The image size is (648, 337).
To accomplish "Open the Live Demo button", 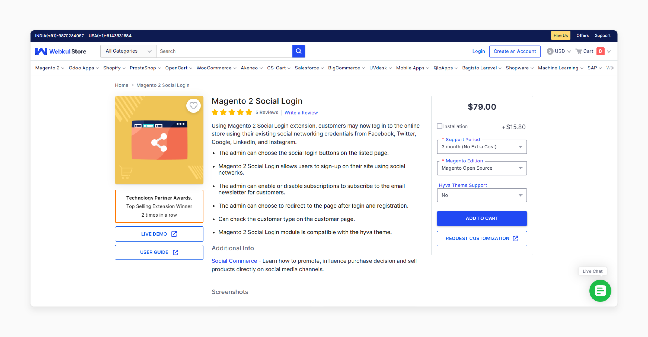I will pos(159,234).
